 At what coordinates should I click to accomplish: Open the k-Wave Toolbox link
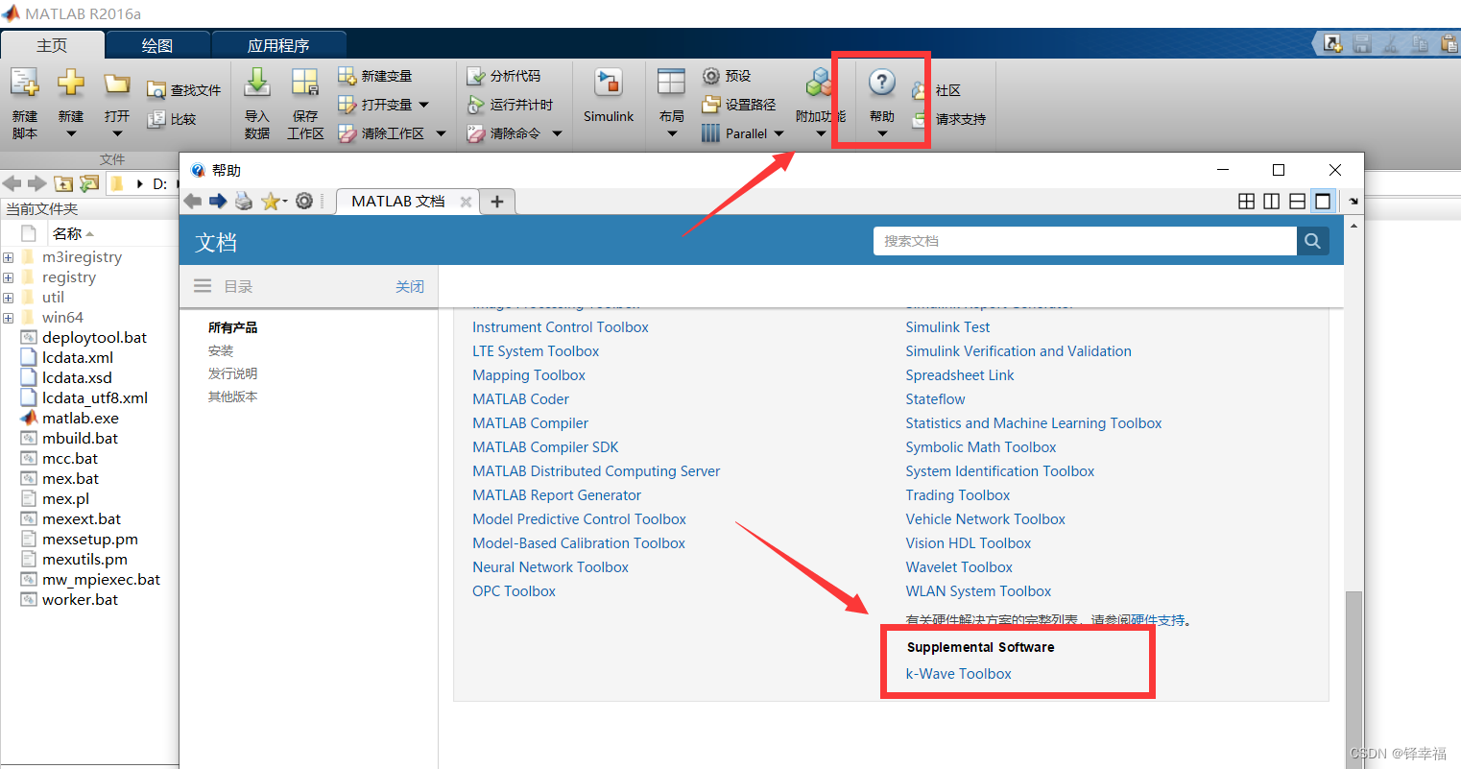tap(958, 673)
